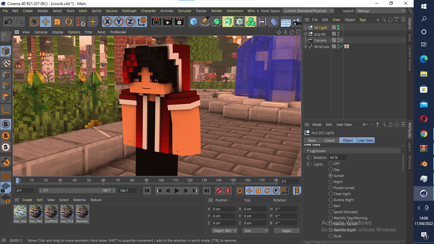The width and height of the screenshot is (434, 244).
Task: Select the Aurora Night radio button
Action: pyautogui.click(x=330, y=200)
